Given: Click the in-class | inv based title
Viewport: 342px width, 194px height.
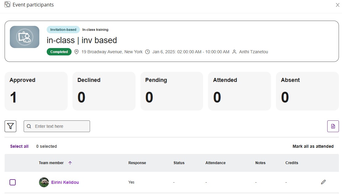Looking at the screenshot, I should coord(82,40).
